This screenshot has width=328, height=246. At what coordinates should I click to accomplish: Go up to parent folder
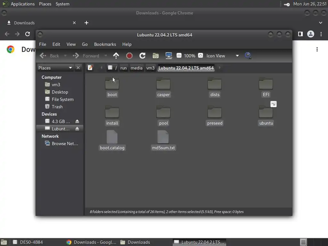pyautogui.click(x=116, y=56)
